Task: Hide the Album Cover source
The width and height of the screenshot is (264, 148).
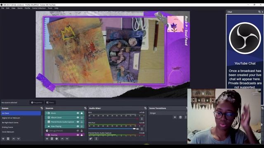Action: pos(78,118)
